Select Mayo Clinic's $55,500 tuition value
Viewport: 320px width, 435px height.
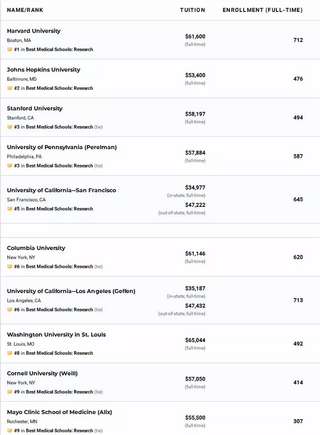click(x=195, y=418)
